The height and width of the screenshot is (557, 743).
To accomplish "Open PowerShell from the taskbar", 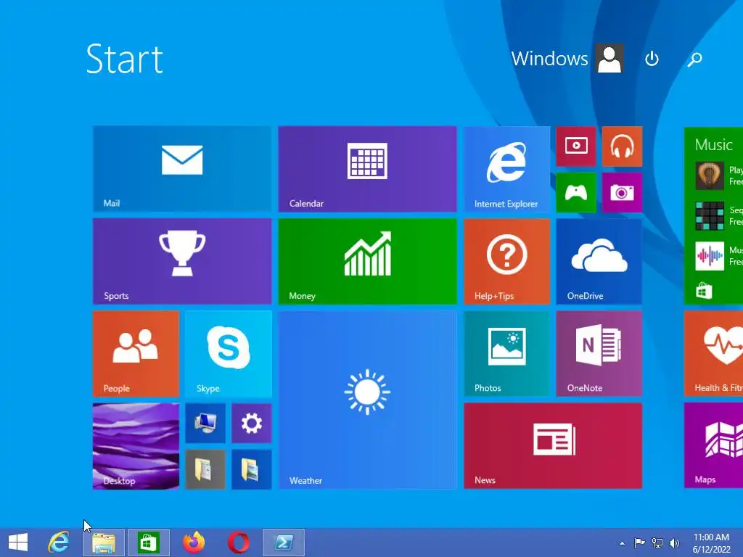I will 284,542.
